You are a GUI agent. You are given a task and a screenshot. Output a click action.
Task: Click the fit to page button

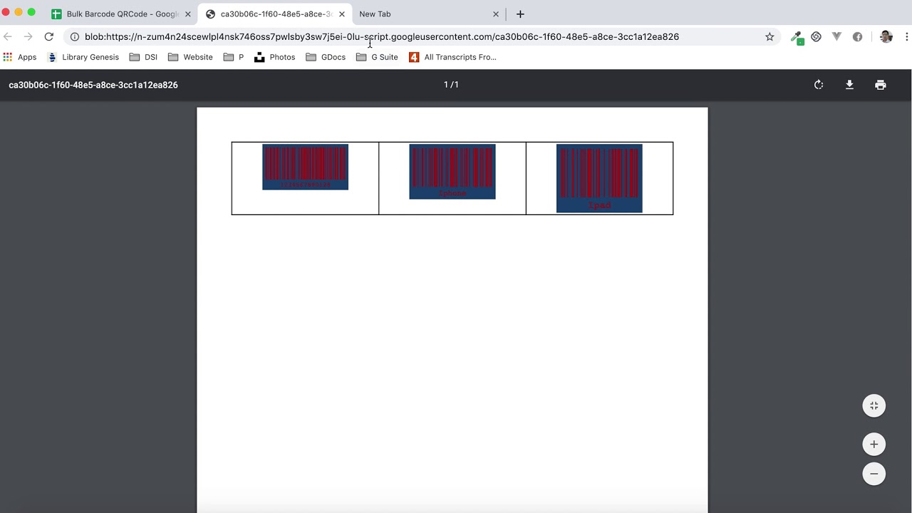pos(874,406)
